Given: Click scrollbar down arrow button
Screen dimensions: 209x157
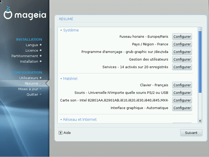Looking at the screenshot, I should tap(200, 121).
